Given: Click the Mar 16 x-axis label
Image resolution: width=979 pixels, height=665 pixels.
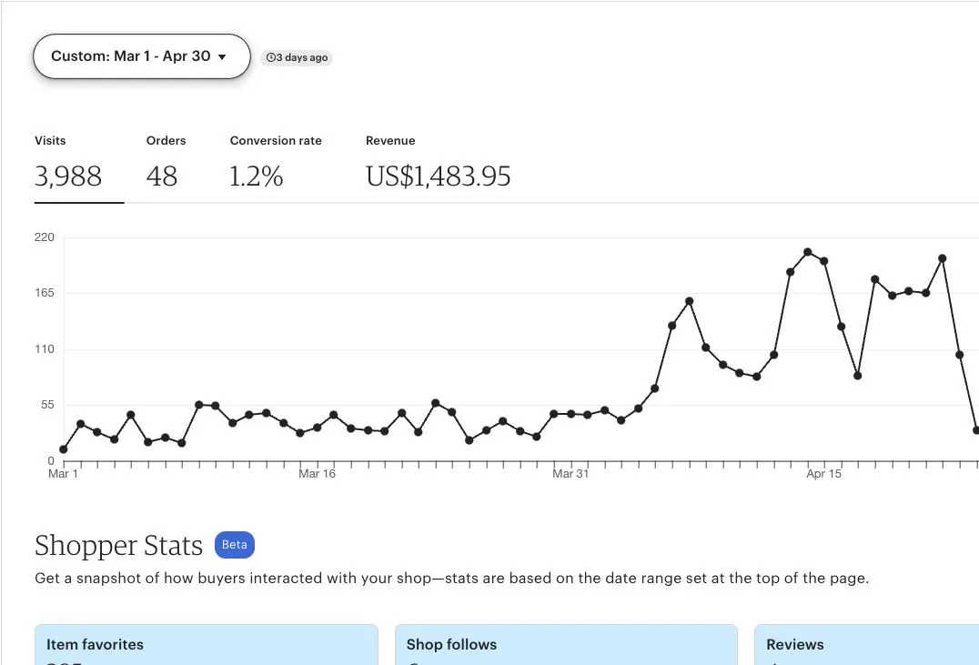Looking at the screenshot, I should click(317, 474).
